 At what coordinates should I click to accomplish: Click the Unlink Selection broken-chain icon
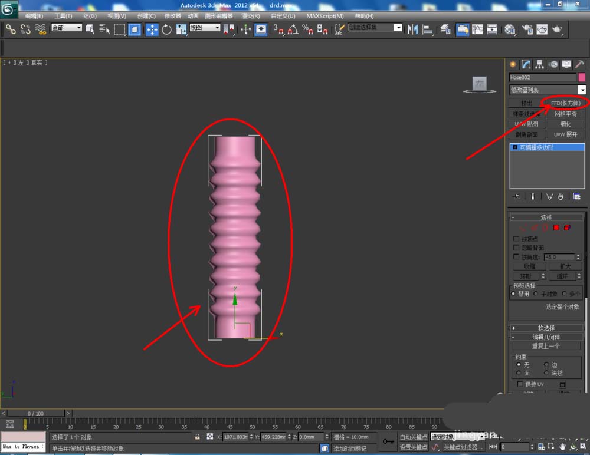(x=25, y=29)
